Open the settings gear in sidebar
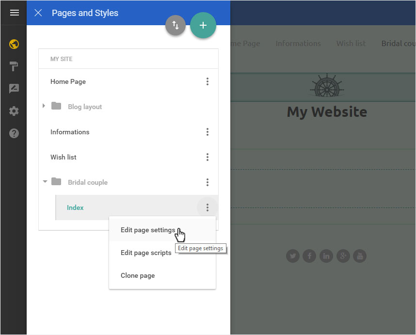This screenshot has height=335, width=416. click(x=14, y=111)
